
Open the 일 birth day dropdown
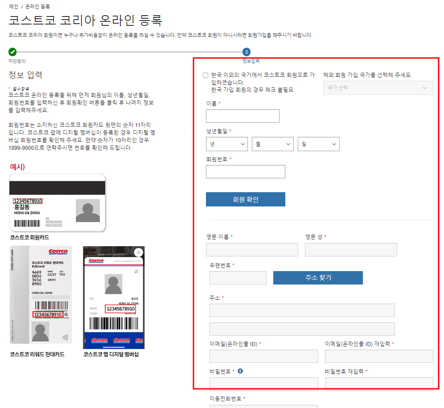click(319, 144)
